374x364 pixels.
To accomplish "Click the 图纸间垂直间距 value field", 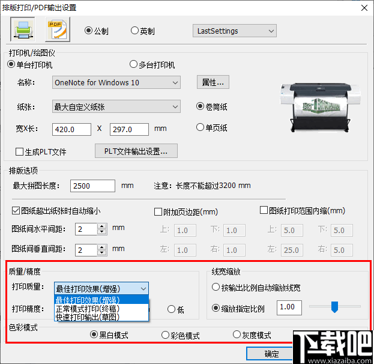I will click(x=86, y=250).
